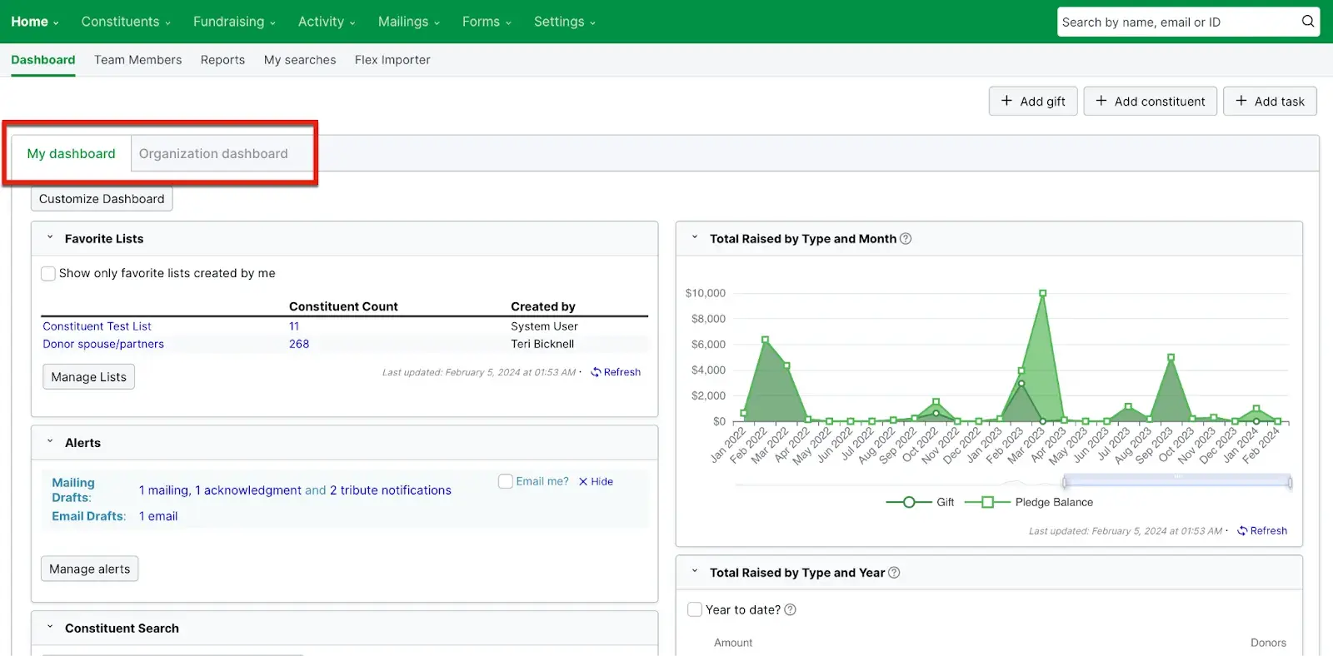Viewport: 1333px width, 656px height.
Task: Open the Fundraising dropdown menu
Action: [x=233, y=22]
